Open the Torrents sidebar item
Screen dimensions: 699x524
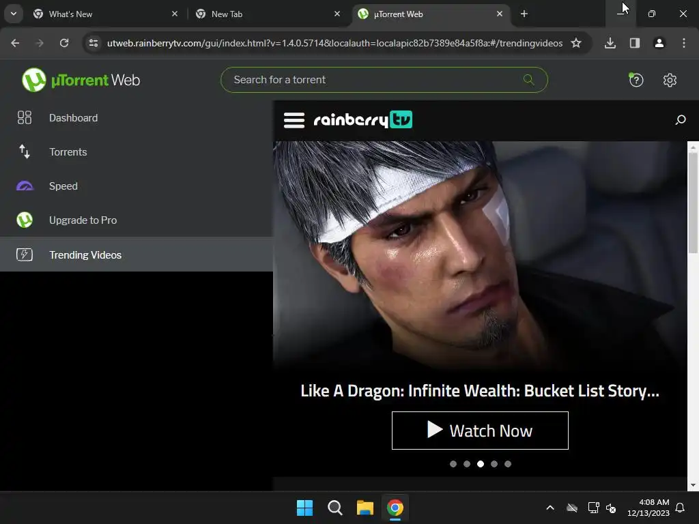(x=136, y=152)
